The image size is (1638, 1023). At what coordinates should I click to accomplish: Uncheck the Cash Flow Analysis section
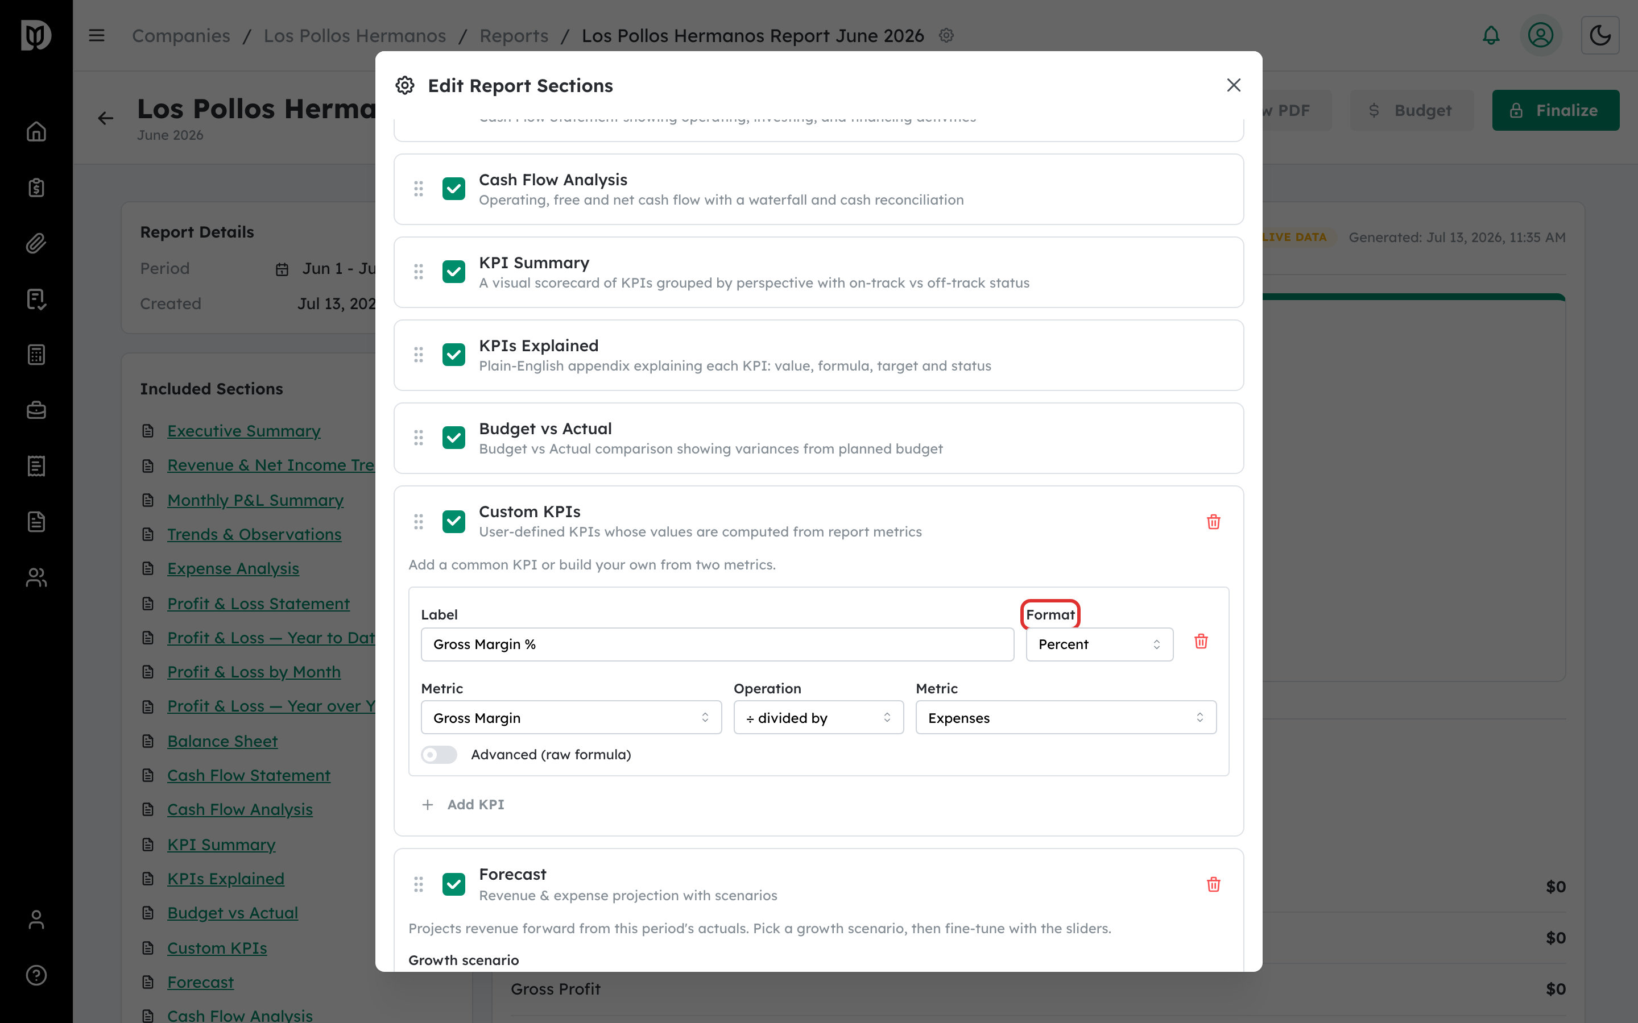[453, 189]
